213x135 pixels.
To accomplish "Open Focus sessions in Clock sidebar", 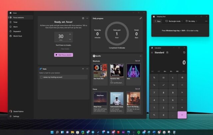I will (21, 18).
